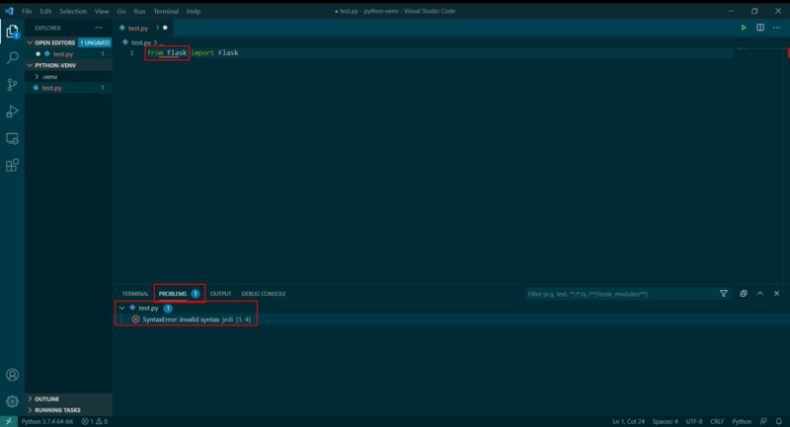Select Python 3.7.4 64-bit interpreter
The width and height of the screenshot is (790, 427).
point(47,421)
